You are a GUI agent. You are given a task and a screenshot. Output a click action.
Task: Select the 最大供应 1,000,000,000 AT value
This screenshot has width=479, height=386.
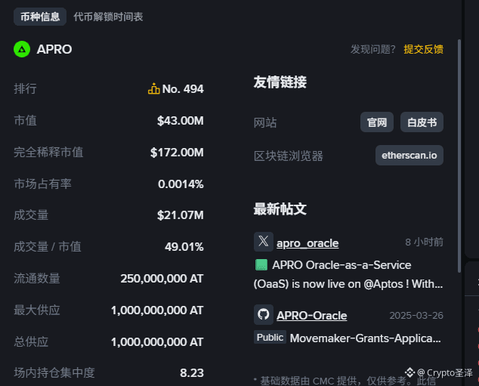[157, 310]
